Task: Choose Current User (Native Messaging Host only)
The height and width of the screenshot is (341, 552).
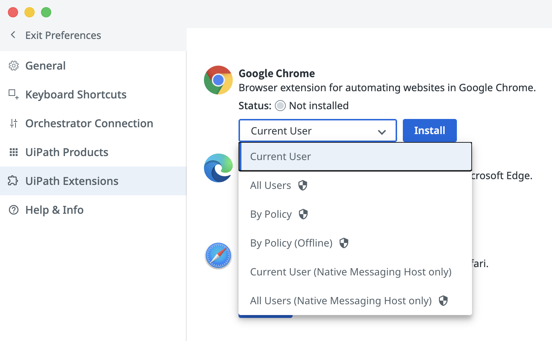Action: click(355, 272)
